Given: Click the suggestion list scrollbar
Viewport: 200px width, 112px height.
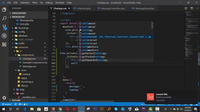Looking at the screenshot, I should 152,26.
